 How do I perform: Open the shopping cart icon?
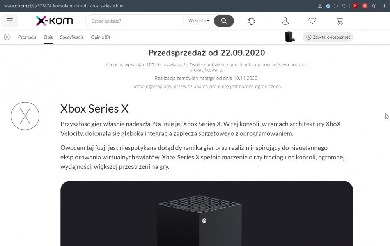point(340,21)
